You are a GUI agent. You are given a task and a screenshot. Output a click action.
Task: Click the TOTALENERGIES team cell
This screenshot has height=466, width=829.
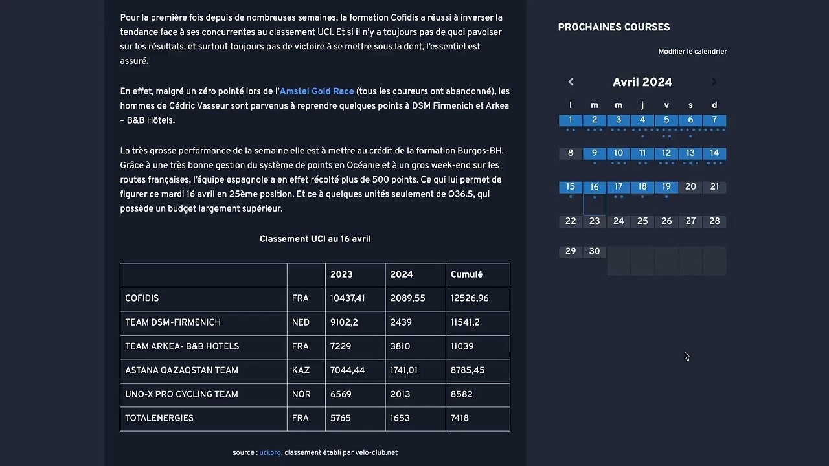click(x=159, y=418)
